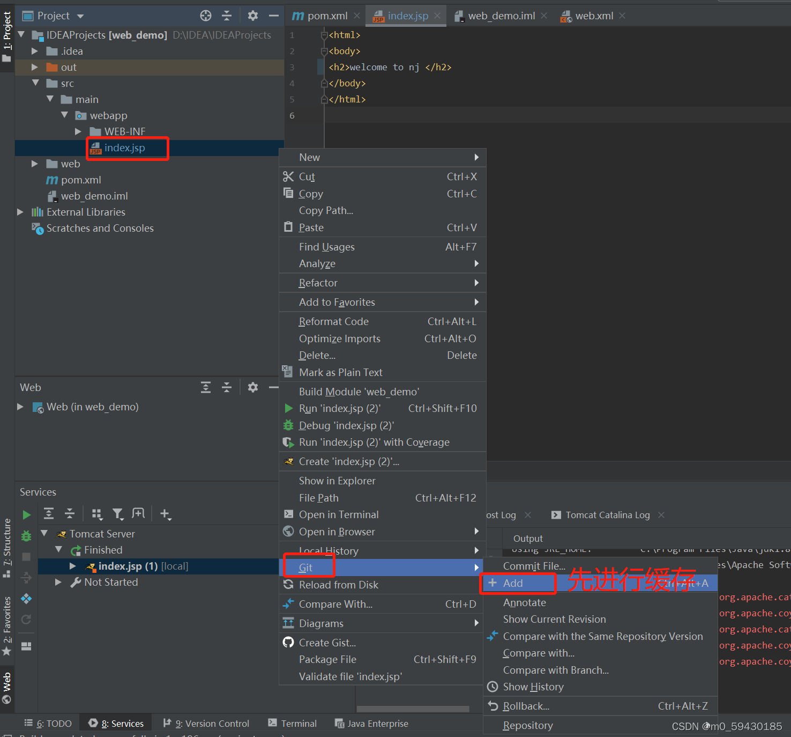The height and width of the screenshot is (737, 791).
Task: Hide Project panel with minimize dash
Action: (x=273, y=16)
